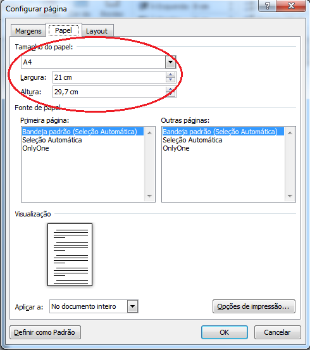This screenshot has width=310, height=350.
Task: Increase Largura with up spinner arrow
Action: (x=171, y=75)
